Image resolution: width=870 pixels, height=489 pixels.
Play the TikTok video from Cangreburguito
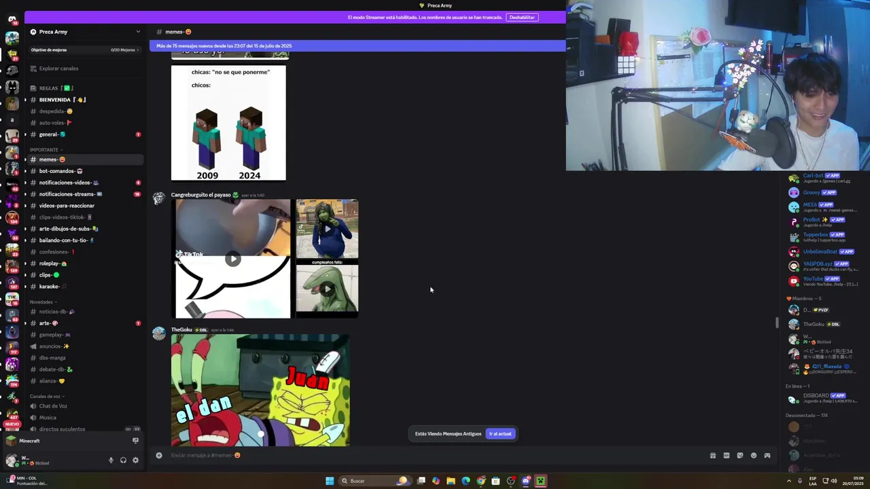tap(232, 259)
